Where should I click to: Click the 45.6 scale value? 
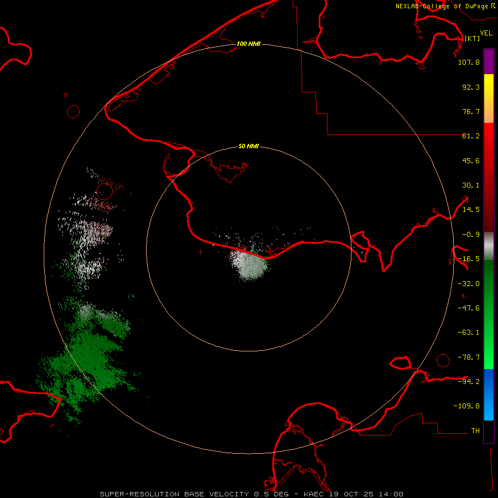471,160
